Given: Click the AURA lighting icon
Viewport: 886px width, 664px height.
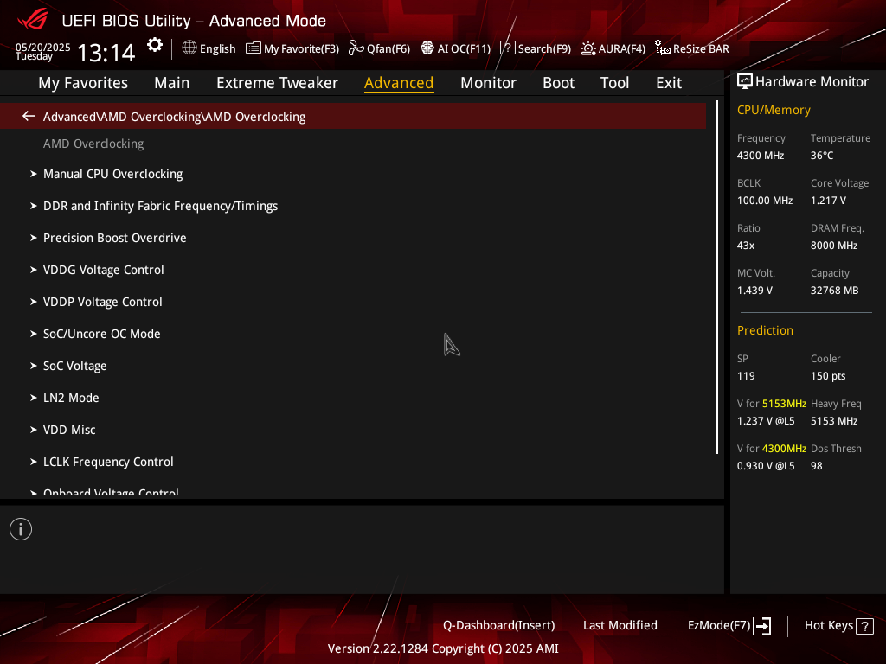Looking at the screenshot, I should pos(588,48).
